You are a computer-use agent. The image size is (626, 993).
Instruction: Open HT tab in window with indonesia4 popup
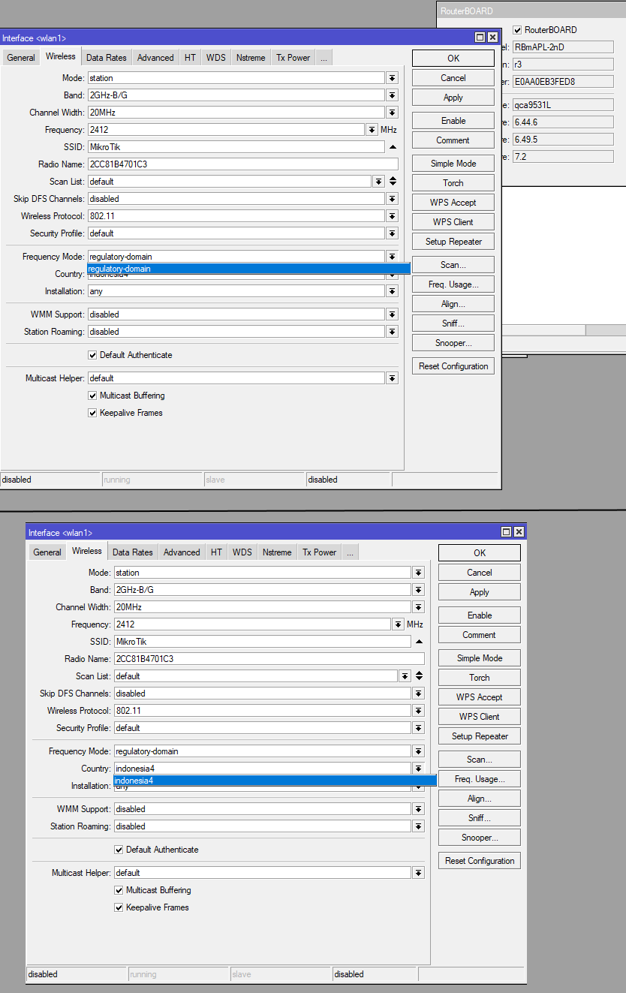(216, 552)
